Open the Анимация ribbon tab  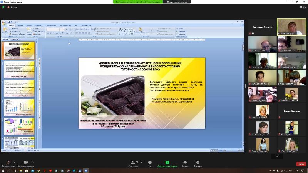(x=38, y=25)
